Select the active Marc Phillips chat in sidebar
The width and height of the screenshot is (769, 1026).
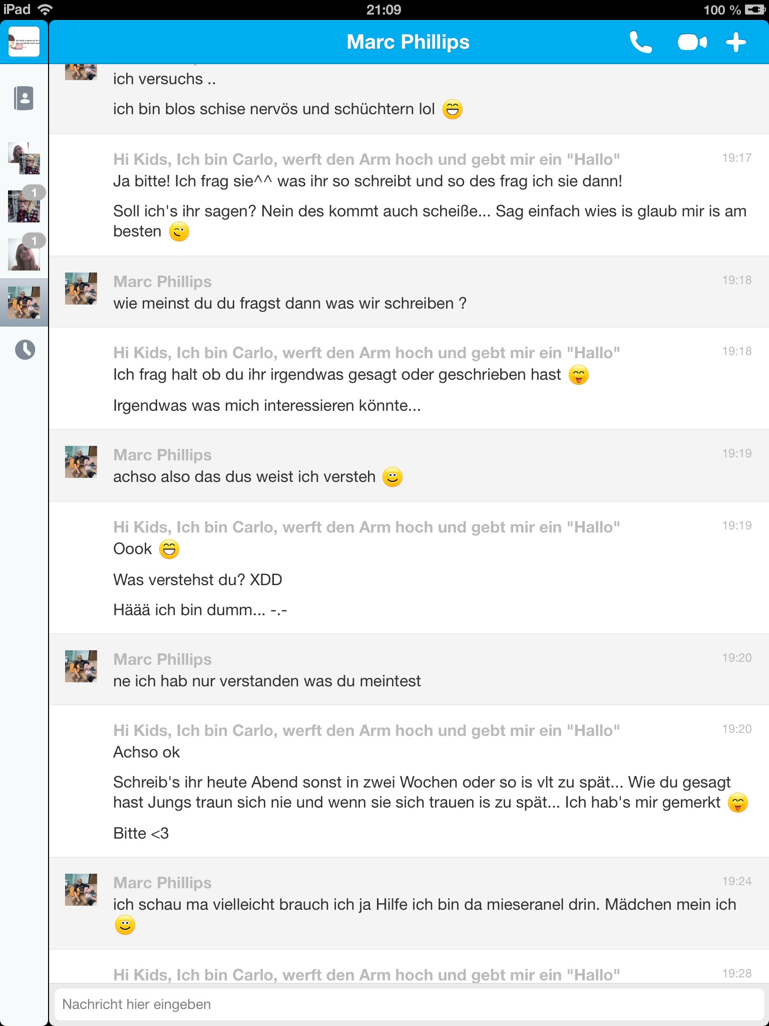click(x=24, y=302)
